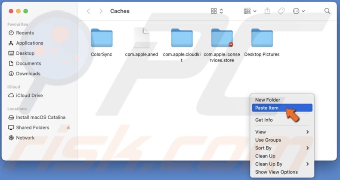This screenshot has height=180, width=340.
Task: Open the Finder search magnifier
Action: click(x=327, y=11)
